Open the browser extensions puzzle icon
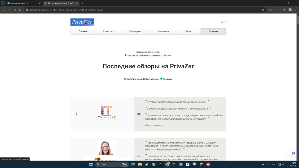 pos(276,10)
